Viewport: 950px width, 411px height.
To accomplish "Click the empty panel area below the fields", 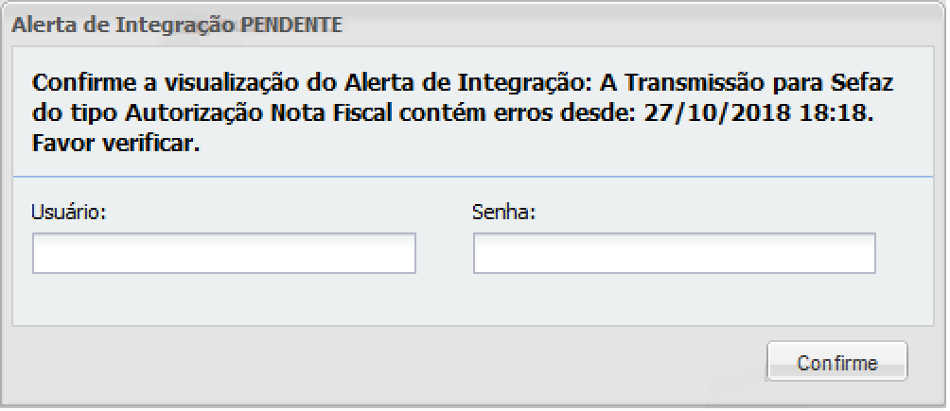I will pos(473,302).
